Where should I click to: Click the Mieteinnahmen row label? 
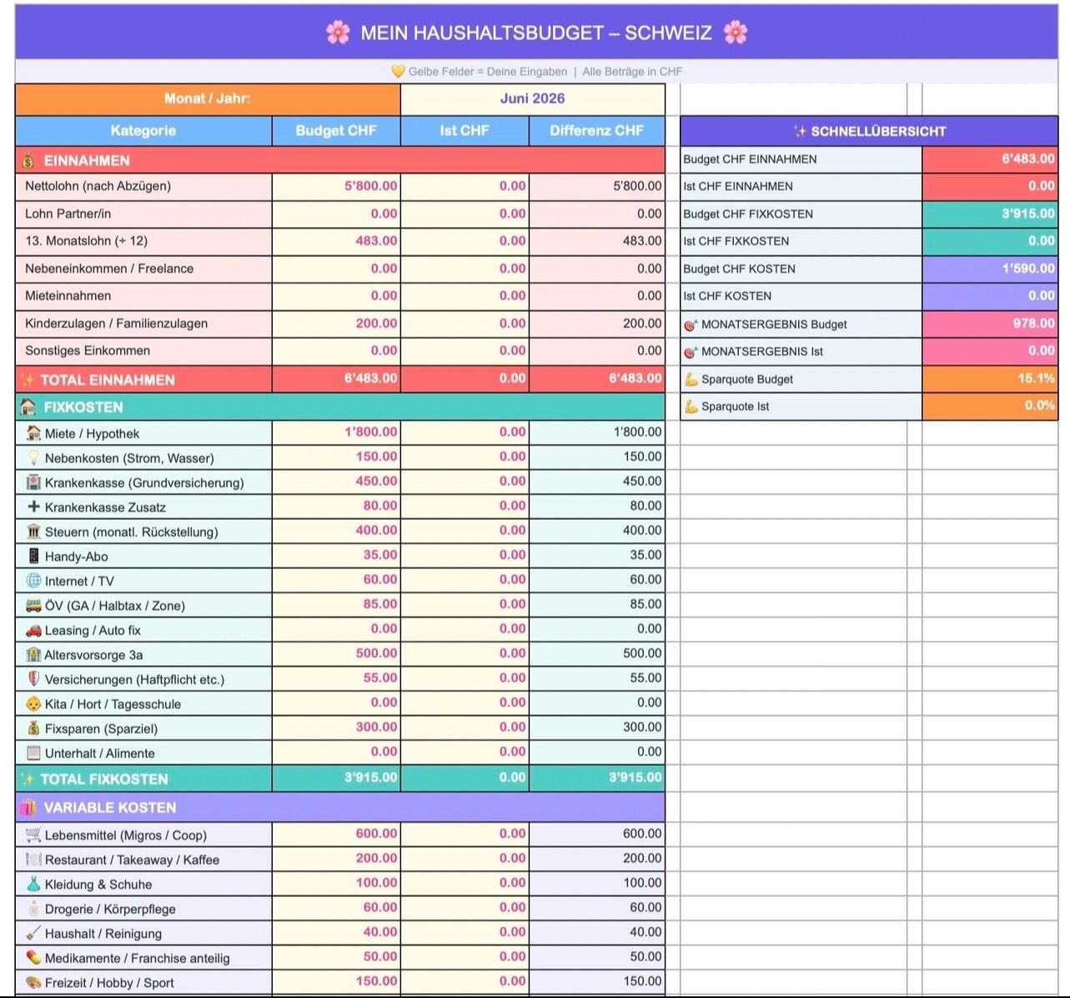pyautogui.click(x=68, y=295)
